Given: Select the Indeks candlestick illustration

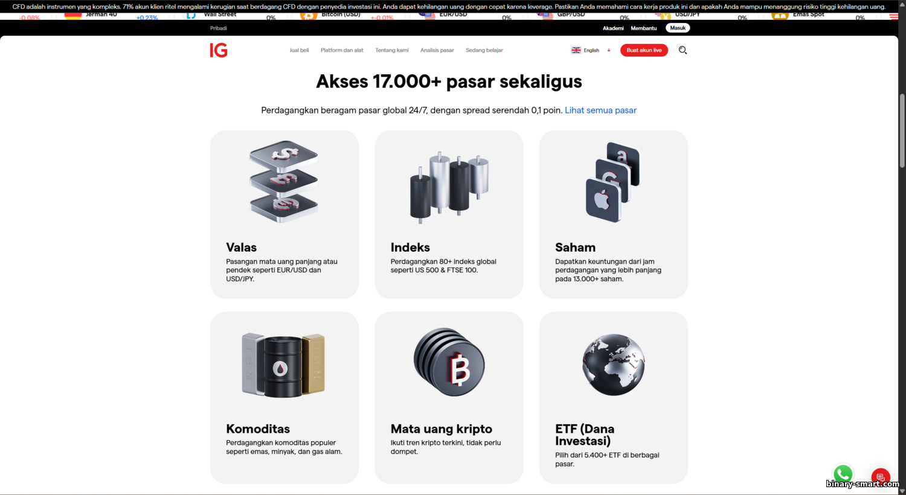Looking at the screenshot, I should tap(449, 187).
